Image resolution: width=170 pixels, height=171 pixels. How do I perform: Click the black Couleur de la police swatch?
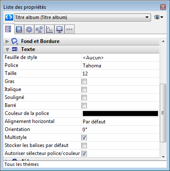(120, 113)
